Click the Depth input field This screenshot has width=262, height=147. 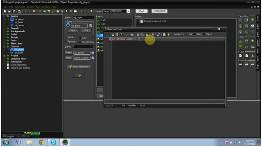coord(83,47)
